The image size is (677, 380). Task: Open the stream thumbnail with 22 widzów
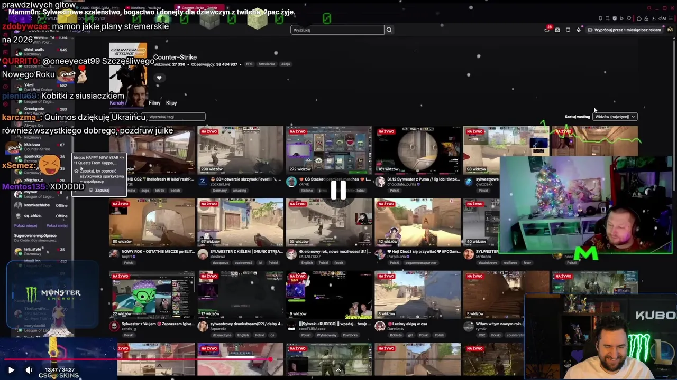click(152, 294)
